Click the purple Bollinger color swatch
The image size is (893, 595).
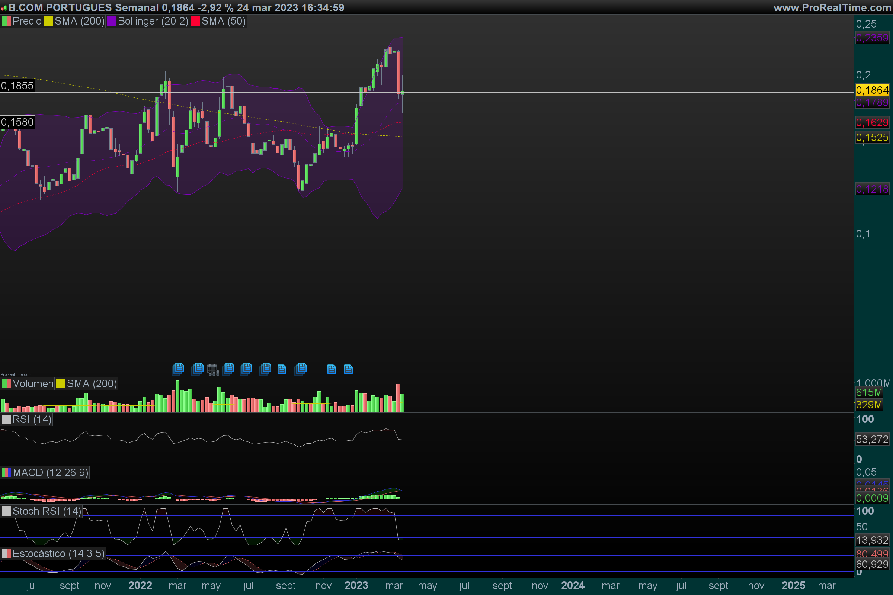click(x=112, y=21)
